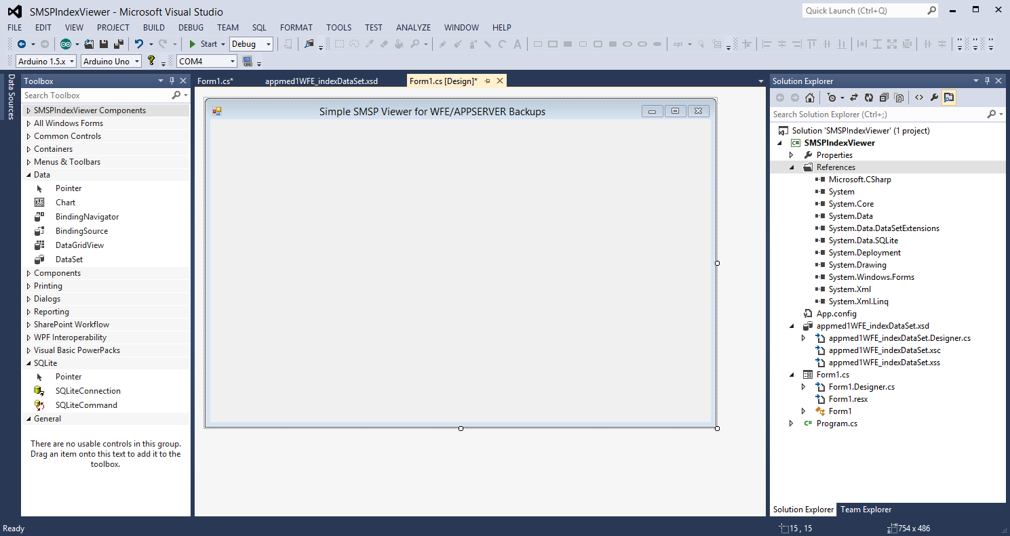Refresh the Solution Explorer
Image resolution: width=1010 pixels, height=536 pixels.
(x=869, y=98)
